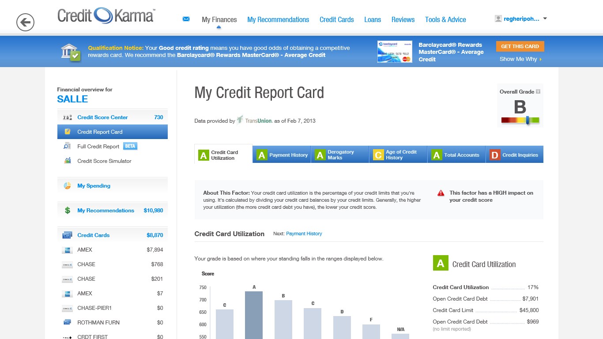
Task: Open Full Credit Report link
Action: [x=98, y=147]
